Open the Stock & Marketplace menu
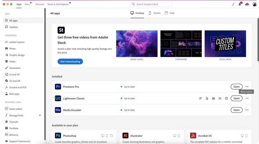The image size is (259, 144). coord(58,4)
